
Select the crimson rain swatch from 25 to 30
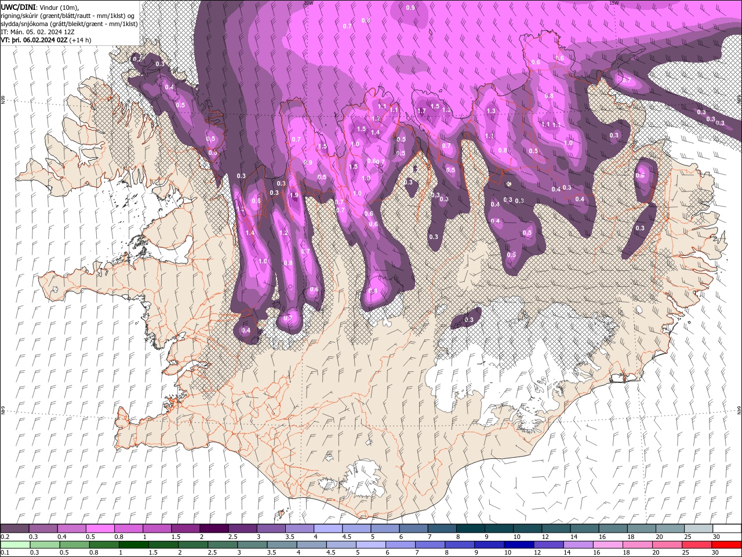pyautogui.click(x=697, y=545)
